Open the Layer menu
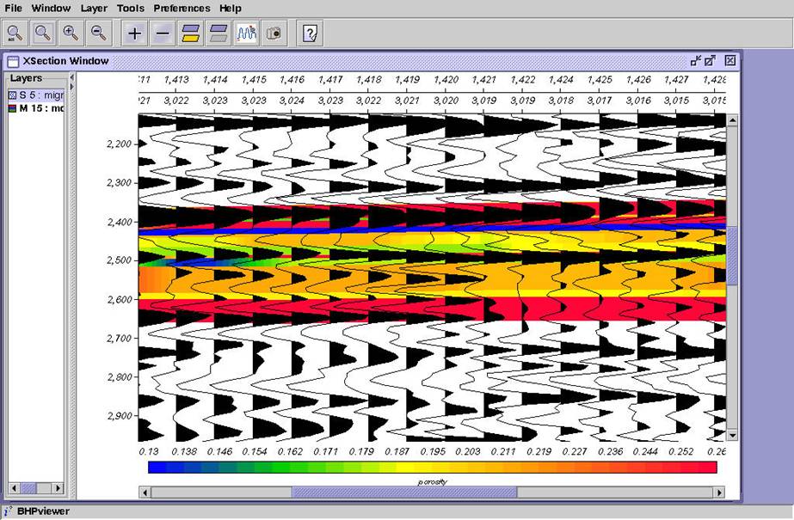 pyautogui.click(x=94, y=8)
